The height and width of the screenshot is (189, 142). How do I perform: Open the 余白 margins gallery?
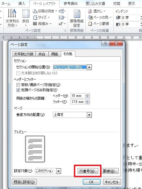coord(26,18)
